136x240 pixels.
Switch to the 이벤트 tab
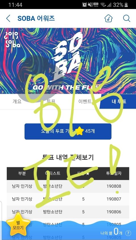[x=85, y=101]
